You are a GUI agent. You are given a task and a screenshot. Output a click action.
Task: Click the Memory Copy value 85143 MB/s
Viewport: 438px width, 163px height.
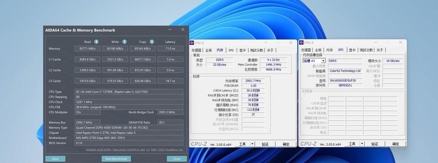pos(143,48)
